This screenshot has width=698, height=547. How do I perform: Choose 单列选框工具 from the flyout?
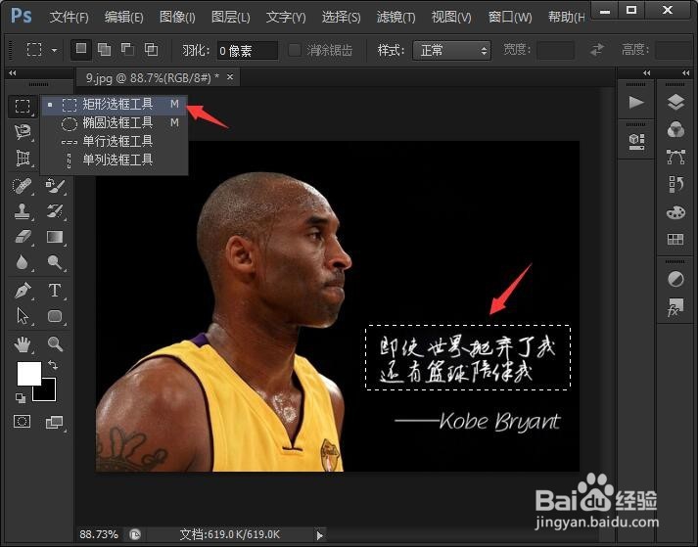(x=114, y=160)
